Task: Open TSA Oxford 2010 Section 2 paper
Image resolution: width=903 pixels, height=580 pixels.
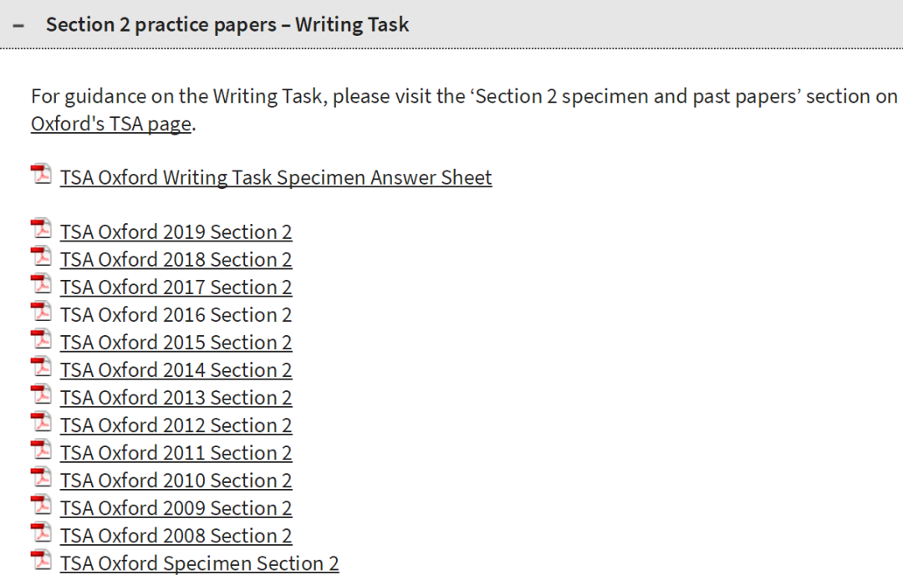Action: coord(176,481)
